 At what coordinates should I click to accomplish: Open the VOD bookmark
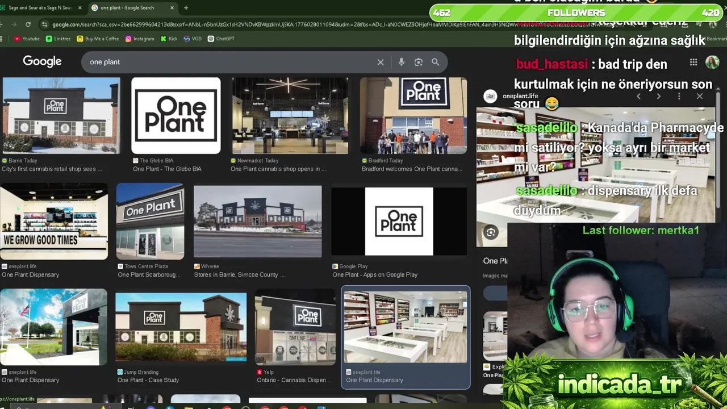point(193,39)
